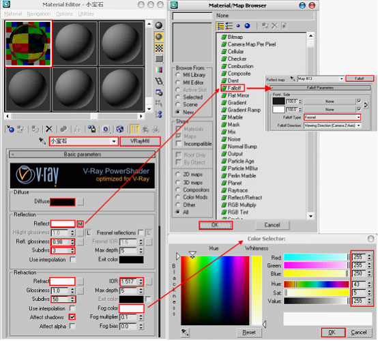Select Mtl Editor radio button
Screen dimensions: 378x341
(x=177, y=83)
